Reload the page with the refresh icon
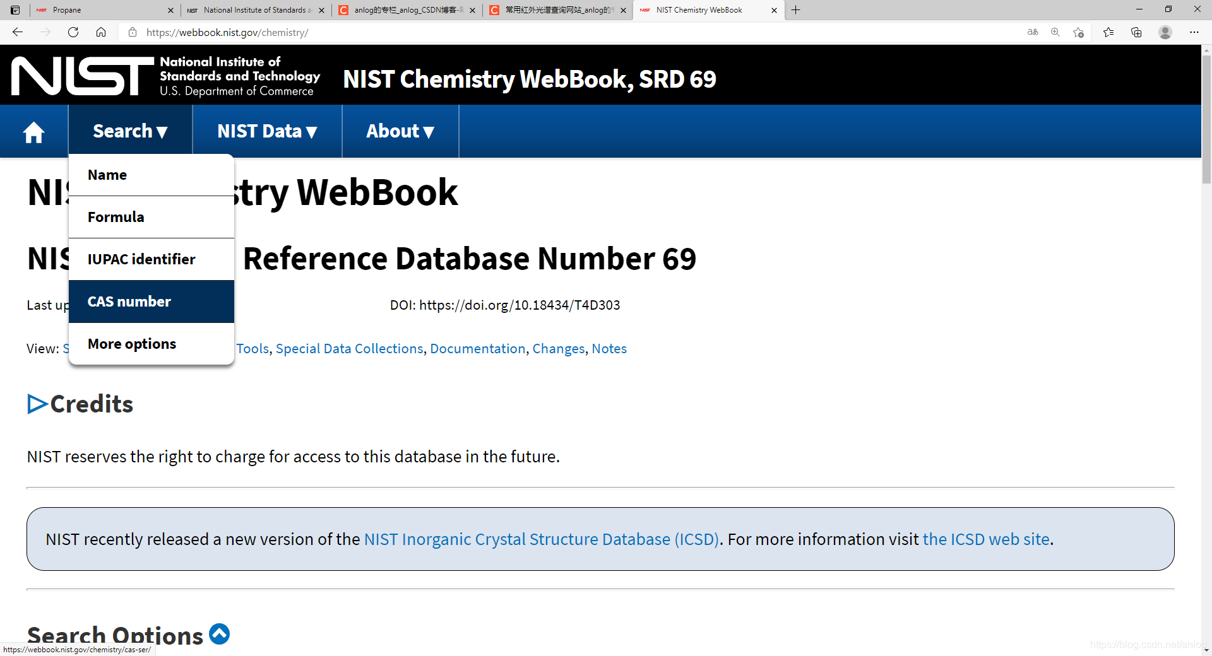1212x656 pixels. (73, 32)
